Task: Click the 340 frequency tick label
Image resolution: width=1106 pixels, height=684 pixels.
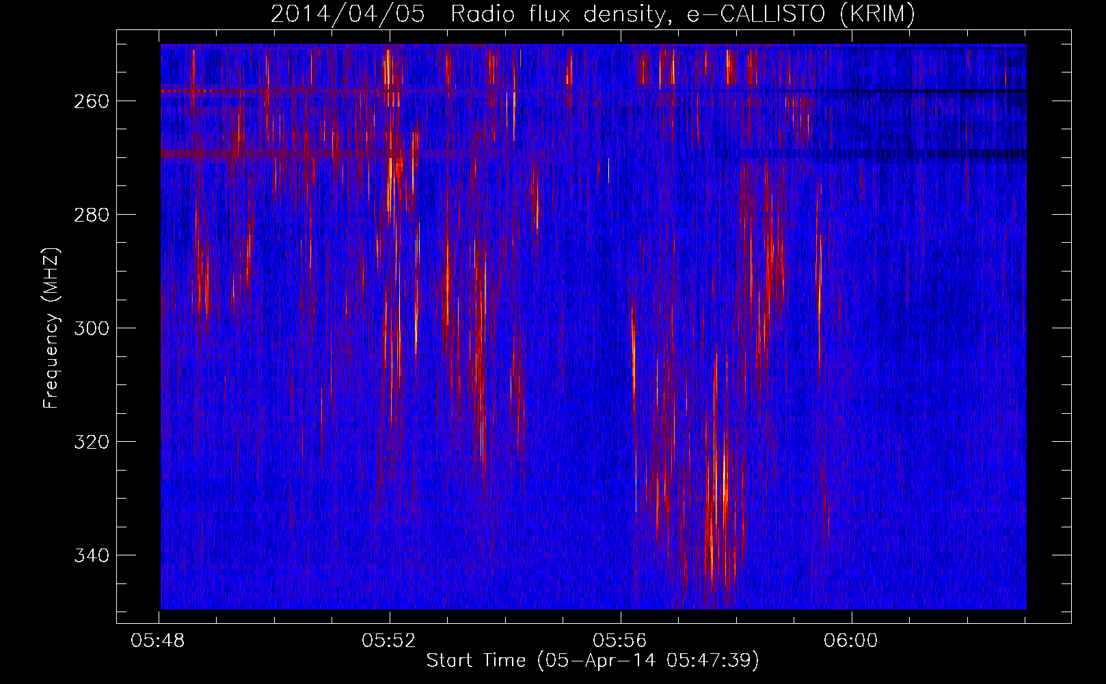Action: [92, 555]
